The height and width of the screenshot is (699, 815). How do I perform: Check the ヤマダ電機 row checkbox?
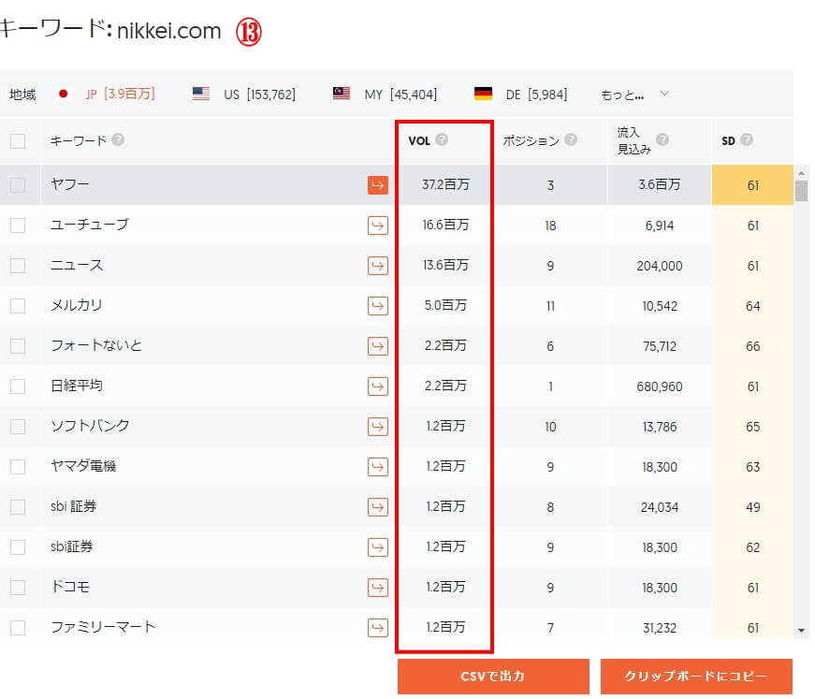(18, 467)
